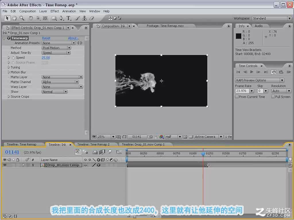Toggle transparency grid in composition viewer
This screenshot has height=220, width=294.
191,137
